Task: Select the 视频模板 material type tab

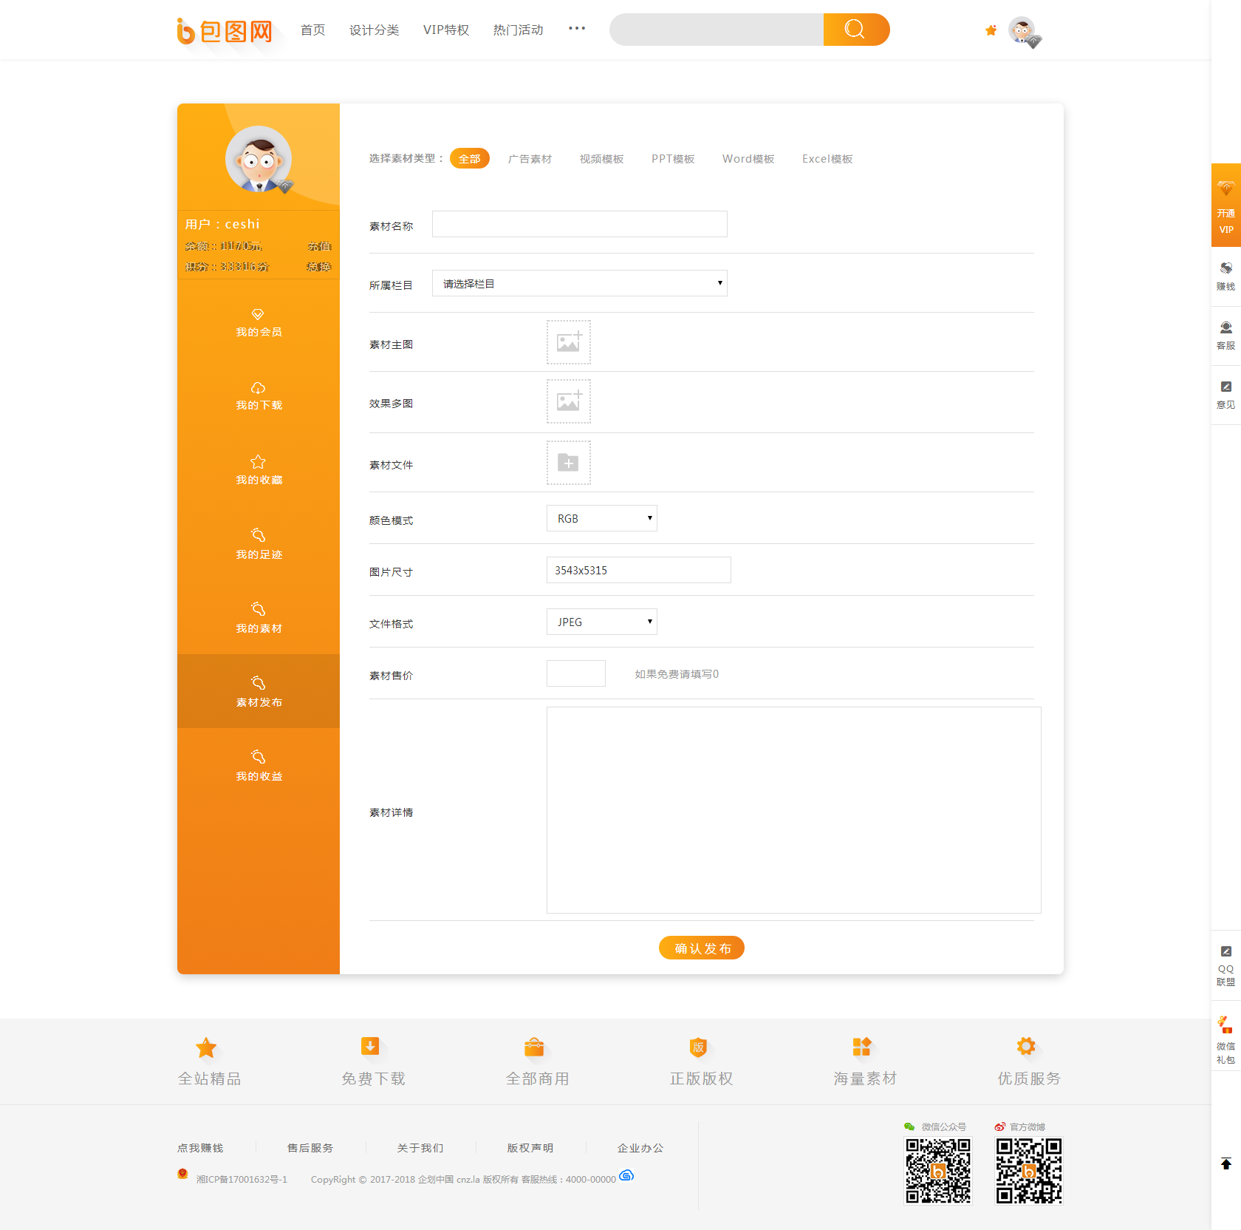Action: tap(601, 159)
